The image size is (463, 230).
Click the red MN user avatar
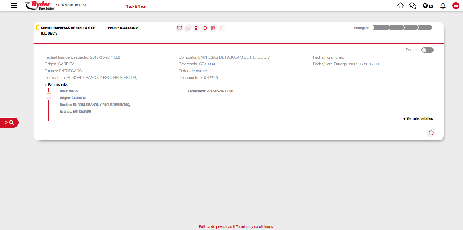(456, 6)
